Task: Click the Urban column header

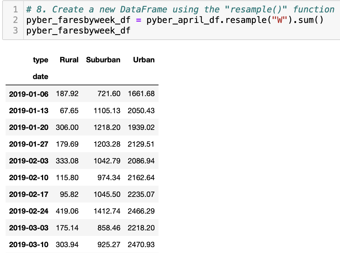Action: pos(144,60)
